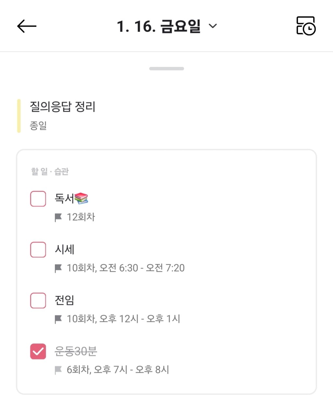The image size is (333, 412).
Task: Mark the 전임 task as done
Action: tap(38, 300)
